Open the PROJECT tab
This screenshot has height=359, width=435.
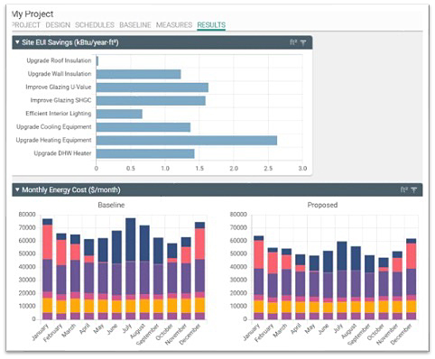tap(26, 25)
